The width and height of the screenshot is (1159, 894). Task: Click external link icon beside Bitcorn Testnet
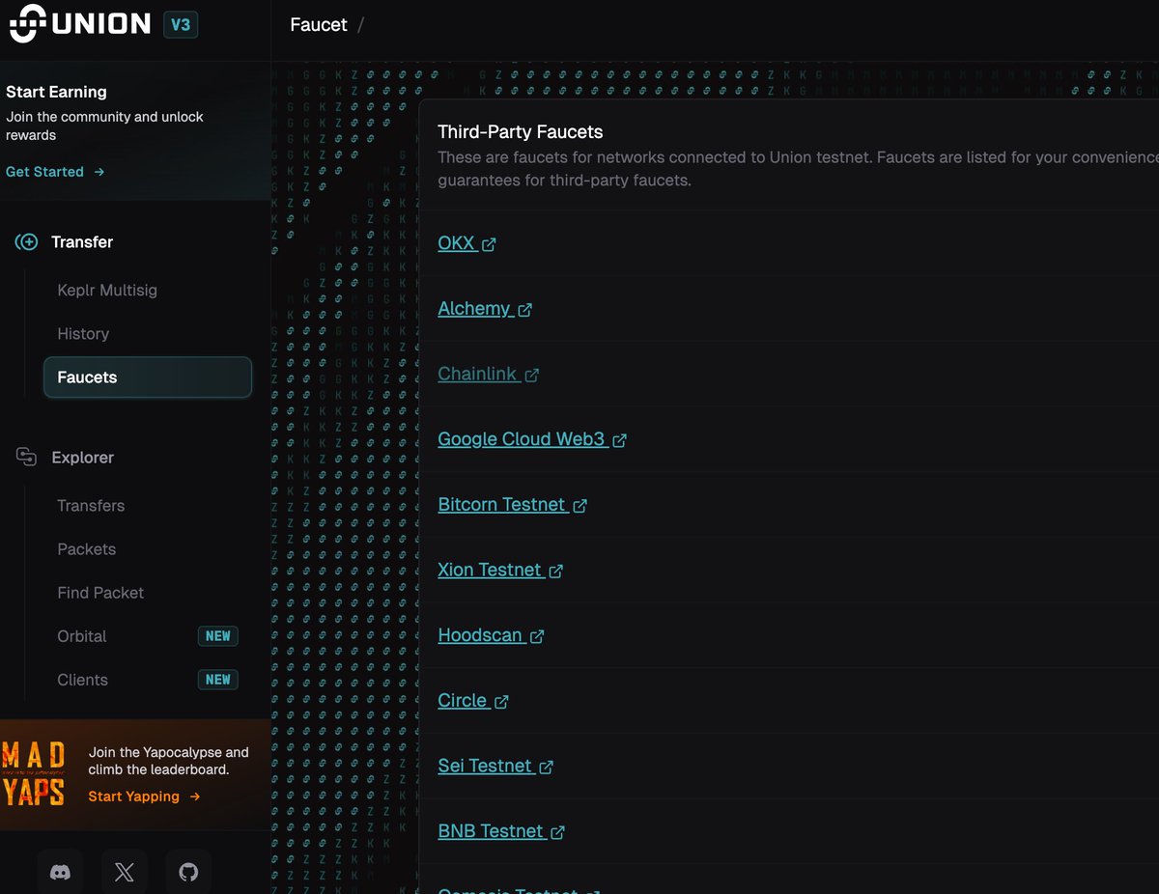(579, 506)
